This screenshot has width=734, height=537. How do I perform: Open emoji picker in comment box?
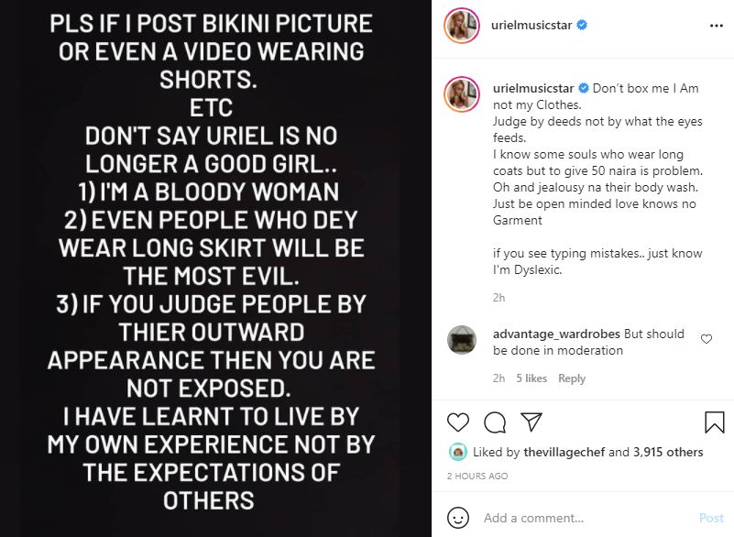[x=459, y=518]
